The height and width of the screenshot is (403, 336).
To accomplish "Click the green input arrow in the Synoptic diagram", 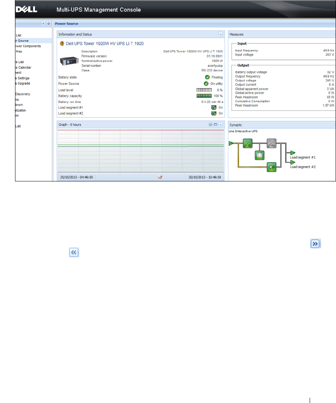I will click(231, 143).
